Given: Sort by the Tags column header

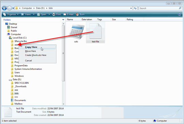Looking at the screenshot, I should [104, 19].
